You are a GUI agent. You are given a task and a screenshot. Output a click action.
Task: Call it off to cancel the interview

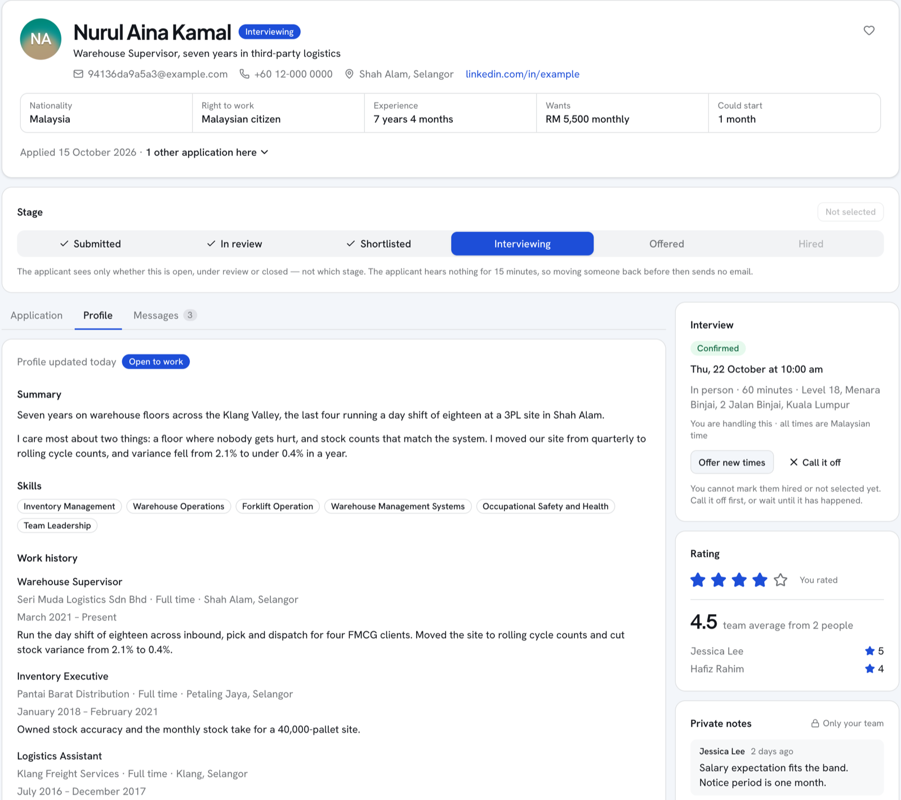815,462
